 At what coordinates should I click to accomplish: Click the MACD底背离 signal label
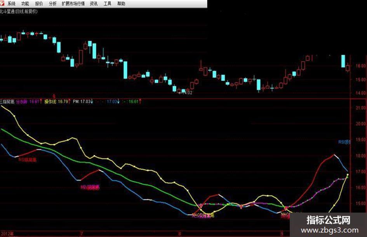pyautogui.click(x=203, y=215)
